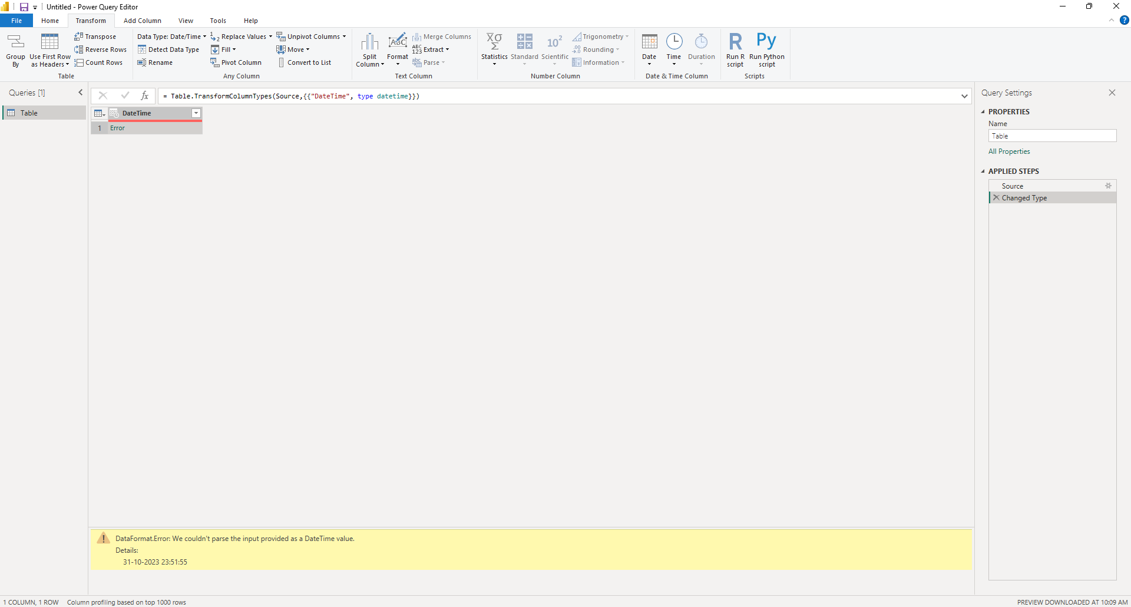Collapse the Queries pane arrow
1131x607 pixels.
pos(81,93)
